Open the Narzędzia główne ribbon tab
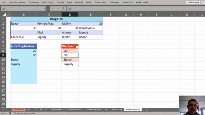Image resolution: width=205 pixels, height=115 pixels. [17, 2]
